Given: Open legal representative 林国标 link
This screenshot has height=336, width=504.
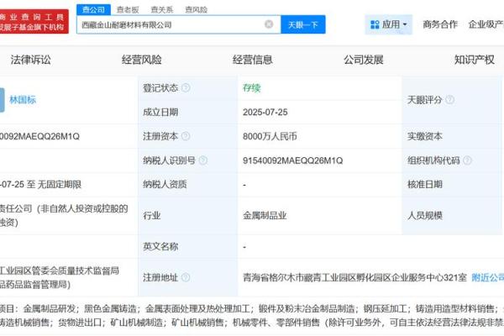Looking at the screenshot, I should pyautogui.click(x=23, y=100).
